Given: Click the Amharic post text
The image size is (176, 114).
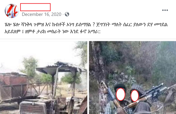Looking at the screenshot, I should 86,28.
